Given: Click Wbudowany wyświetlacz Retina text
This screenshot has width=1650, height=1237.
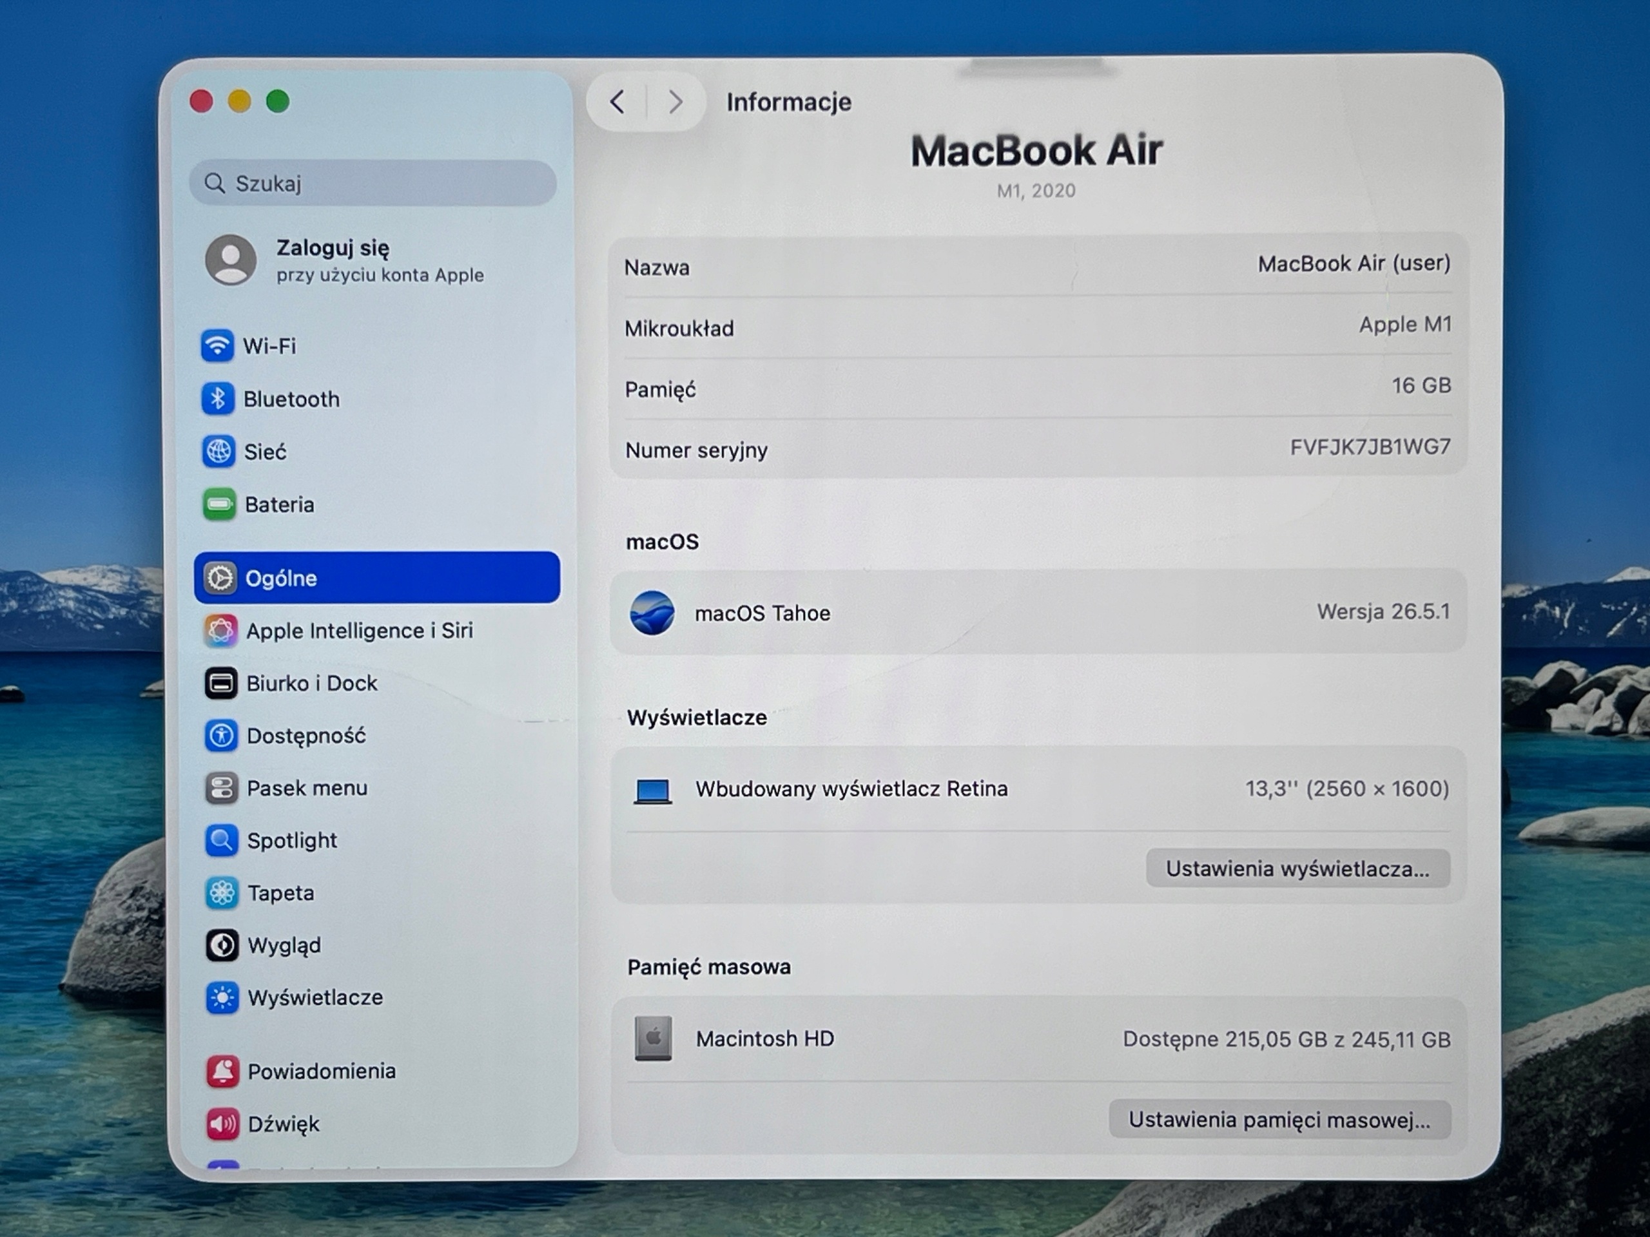Looking at the screenshot, I should coord(852,789).
